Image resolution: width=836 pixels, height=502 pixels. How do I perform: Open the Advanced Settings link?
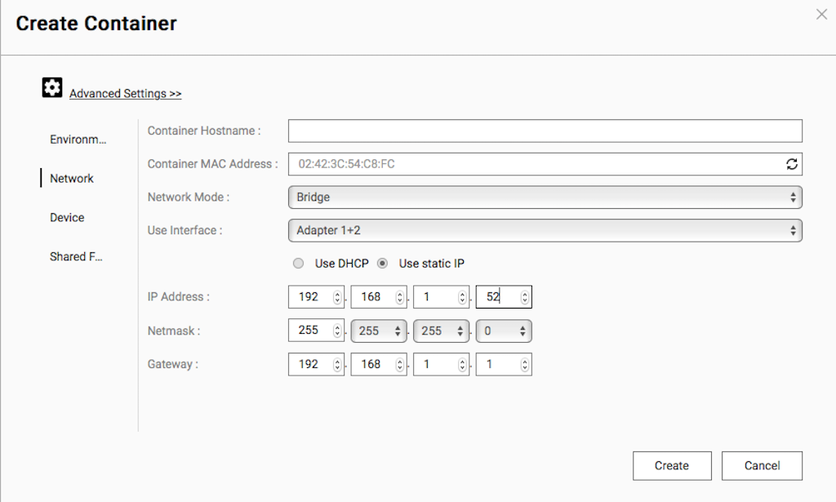pos(125,94)
